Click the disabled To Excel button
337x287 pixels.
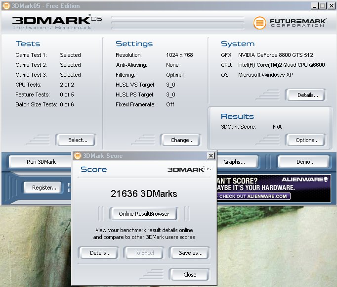point(144,253)
